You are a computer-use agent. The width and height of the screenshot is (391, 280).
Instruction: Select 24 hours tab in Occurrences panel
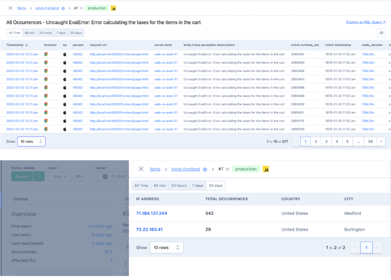tap(45, 33)
